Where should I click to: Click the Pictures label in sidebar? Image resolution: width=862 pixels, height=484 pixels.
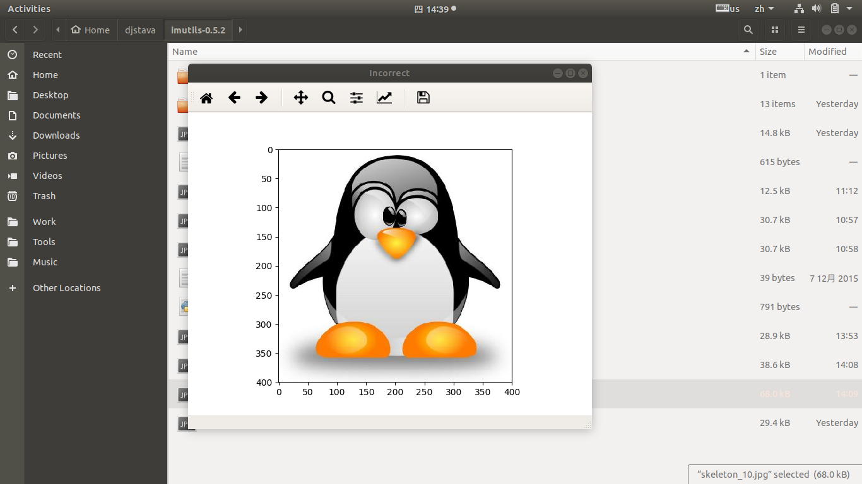click(50, 156)
